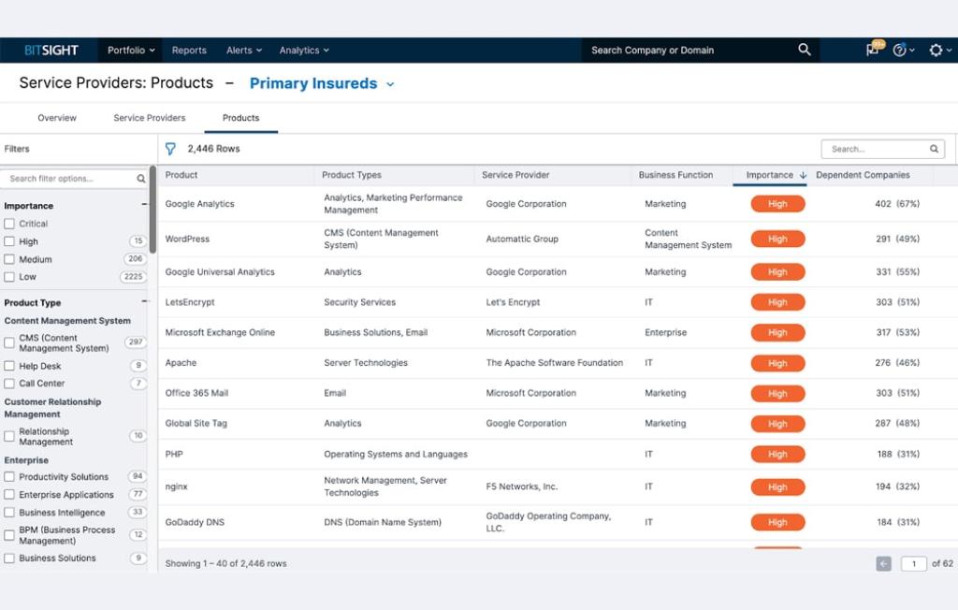Open the settings gear menu
The height and width of the screenshot is (610, 958).
(936, 51)
